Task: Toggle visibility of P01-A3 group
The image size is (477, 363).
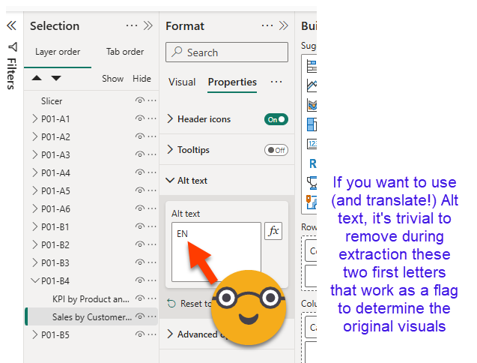Action: click(x=139, y=155)
